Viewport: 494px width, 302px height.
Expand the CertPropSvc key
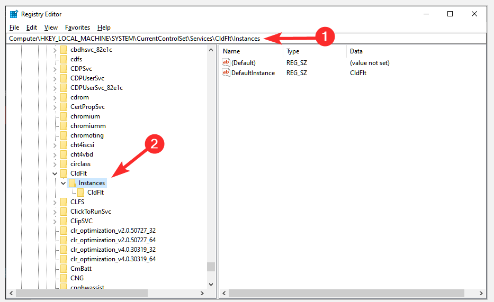(55, 107)
